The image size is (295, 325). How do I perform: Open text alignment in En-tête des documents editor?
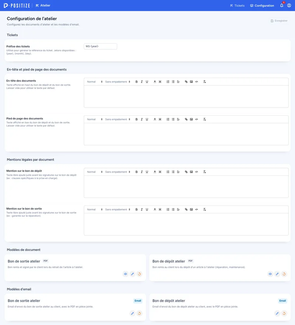click(x=178, y=82)
